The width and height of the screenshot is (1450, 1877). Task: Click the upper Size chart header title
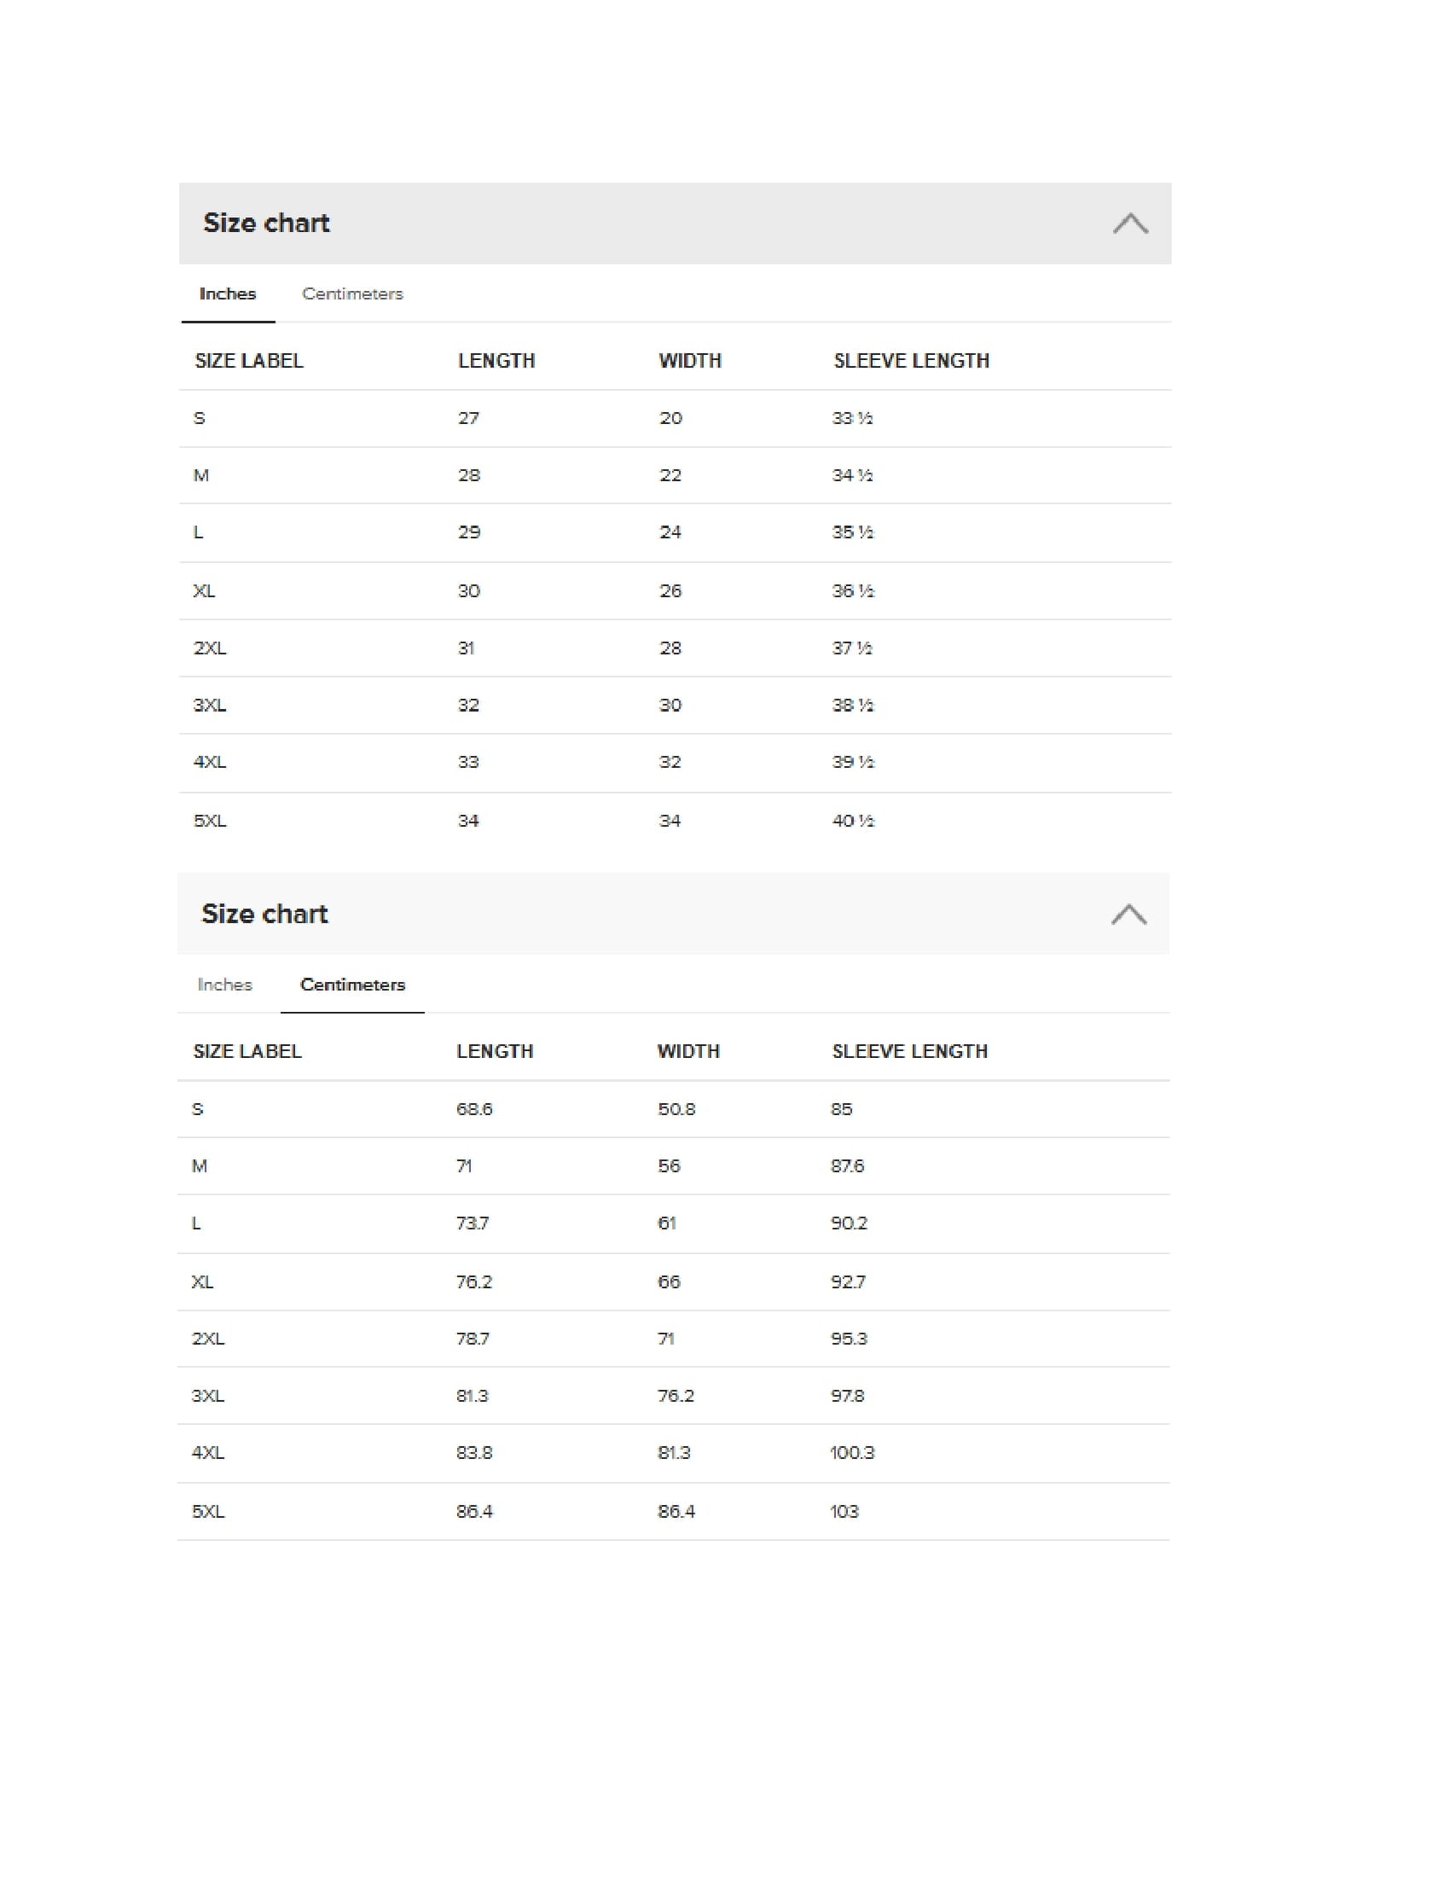pos(266,224)
